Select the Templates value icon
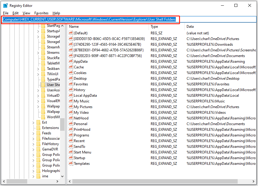The width and height of the screenshot is (258, 186). (71, 164)
